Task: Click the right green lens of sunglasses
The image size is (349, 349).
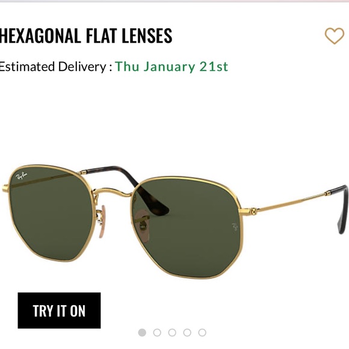Action: [187, 227]
